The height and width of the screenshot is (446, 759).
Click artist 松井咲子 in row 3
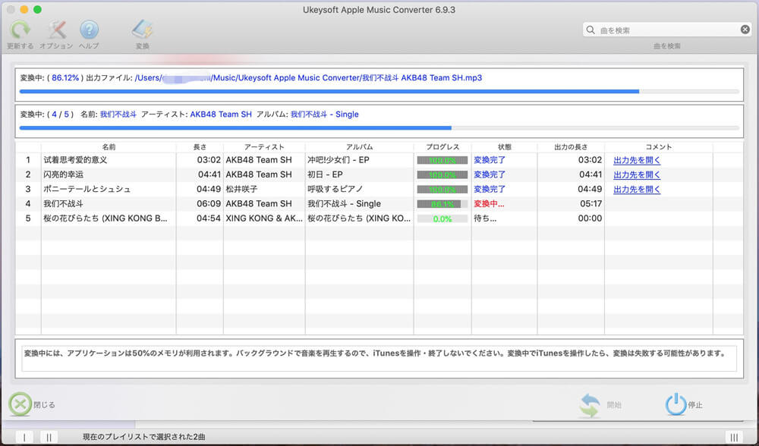[x=241, y=189]
